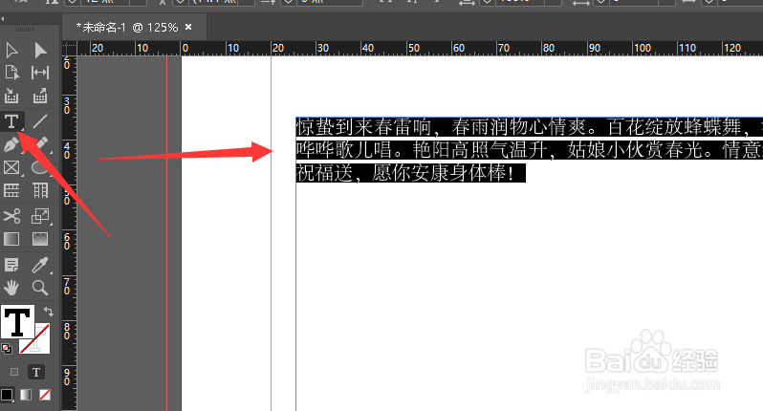Select the Content Collector tool
763x411 pixels.
coord(11,96)
